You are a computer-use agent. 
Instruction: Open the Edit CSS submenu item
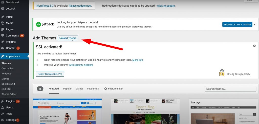[6, 89]
